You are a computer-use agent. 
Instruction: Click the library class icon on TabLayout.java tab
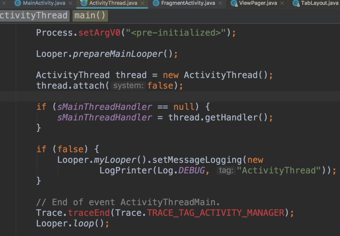tap(296, 3)
